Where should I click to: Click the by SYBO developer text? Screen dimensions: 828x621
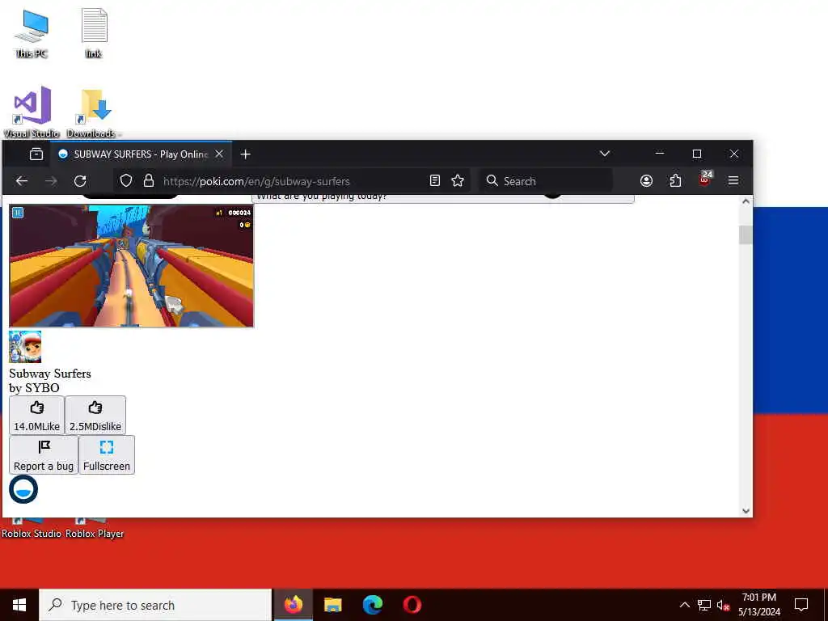point(34,388)
